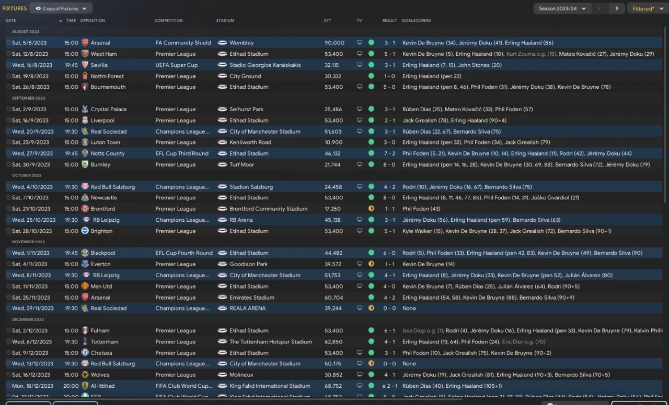Click the 90,000 attendance figure
The height and width of the screenshot is (405, 669).
pos(334,43)
